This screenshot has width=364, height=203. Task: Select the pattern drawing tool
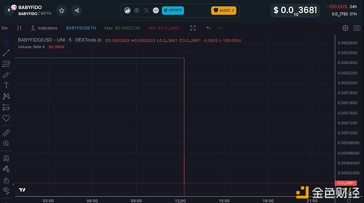coord(6,96)
